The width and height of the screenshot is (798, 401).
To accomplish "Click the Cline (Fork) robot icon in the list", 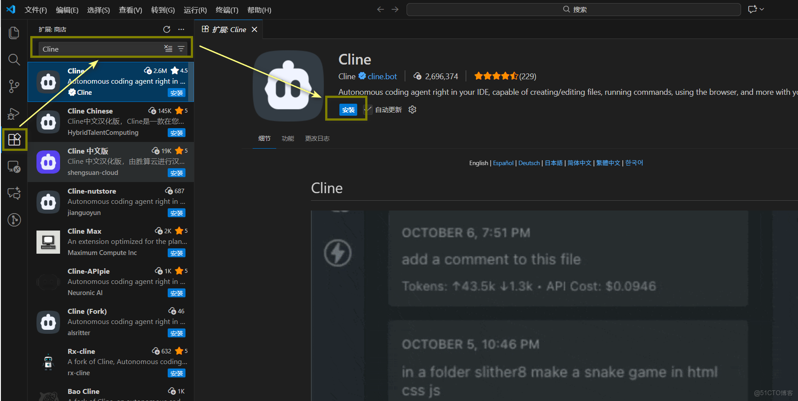I will (x=48, y=322).
